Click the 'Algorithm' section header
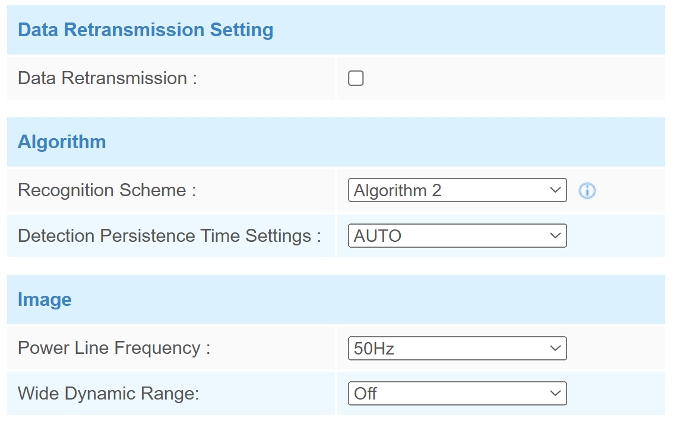This screenshot has height=428, width=677. [x=62, y=142]
